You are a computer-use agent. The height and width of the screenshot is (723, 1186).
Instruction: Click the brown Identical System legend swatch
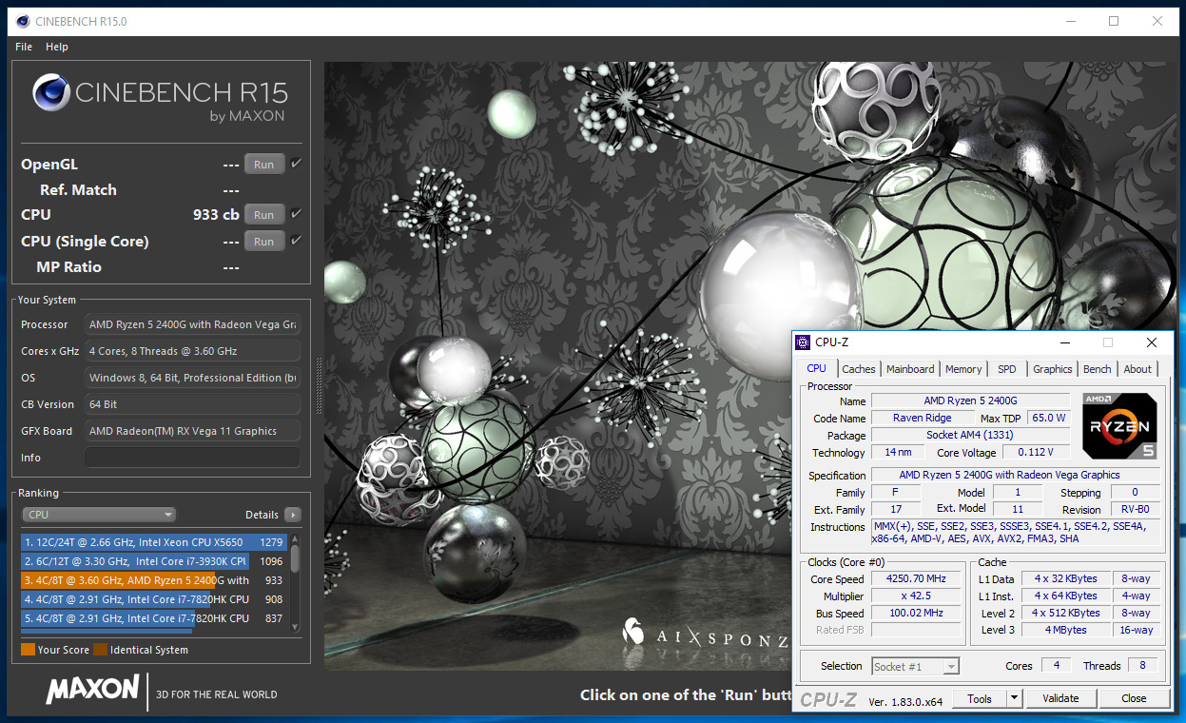pos(100,650)
